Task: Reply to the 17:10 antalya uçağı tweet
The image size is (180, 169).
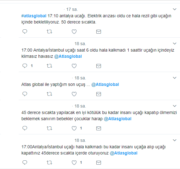Action: click(x=25, y=32)
